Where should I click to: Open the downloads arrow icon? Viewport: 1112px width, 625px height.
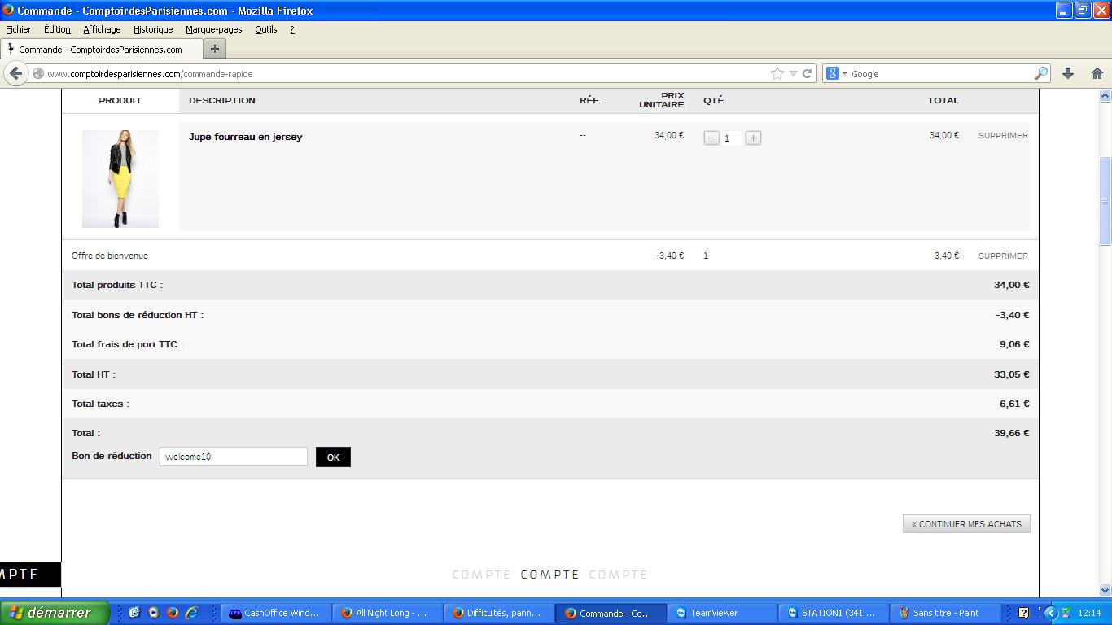click(1068, 73)
